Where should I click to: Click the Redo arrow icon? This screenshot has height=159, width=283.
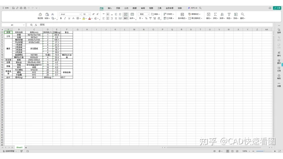pos(33,8)
